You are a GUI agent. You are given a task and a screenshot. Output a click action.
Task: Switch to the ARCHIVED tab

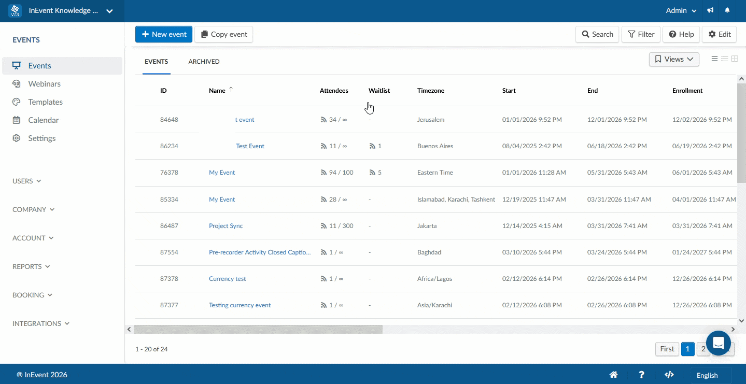pyautogui.click(x=204, y=62)
